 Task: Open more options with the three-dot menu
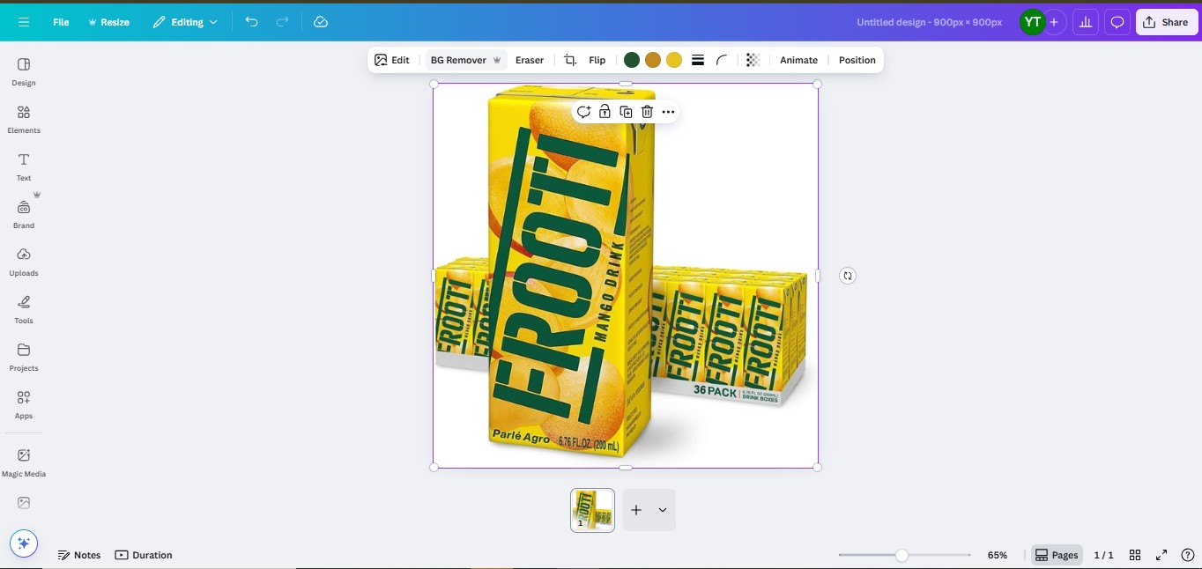click(x=668, y=112)
